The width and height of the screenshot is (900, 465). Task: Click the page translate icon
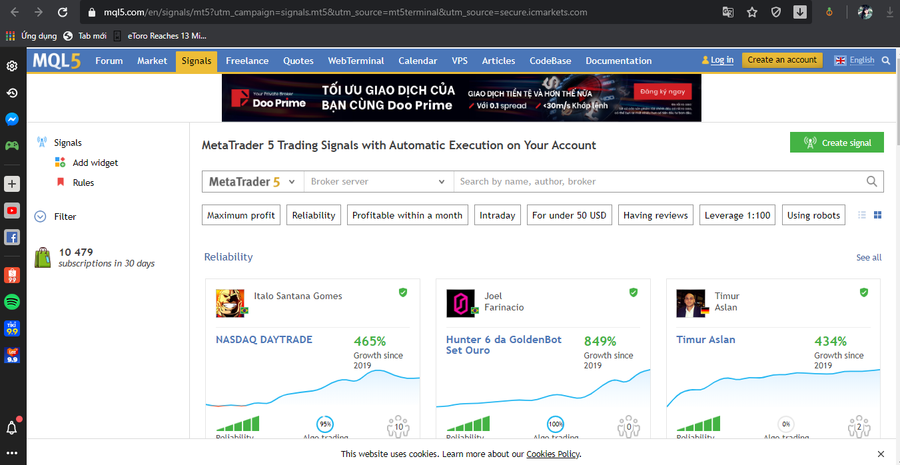click(728, 12)
